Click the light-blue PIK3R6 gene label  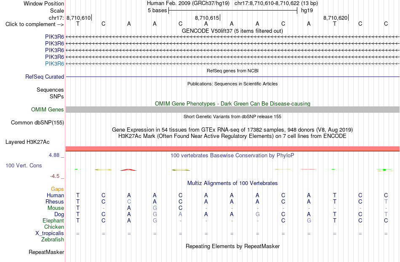54,64
